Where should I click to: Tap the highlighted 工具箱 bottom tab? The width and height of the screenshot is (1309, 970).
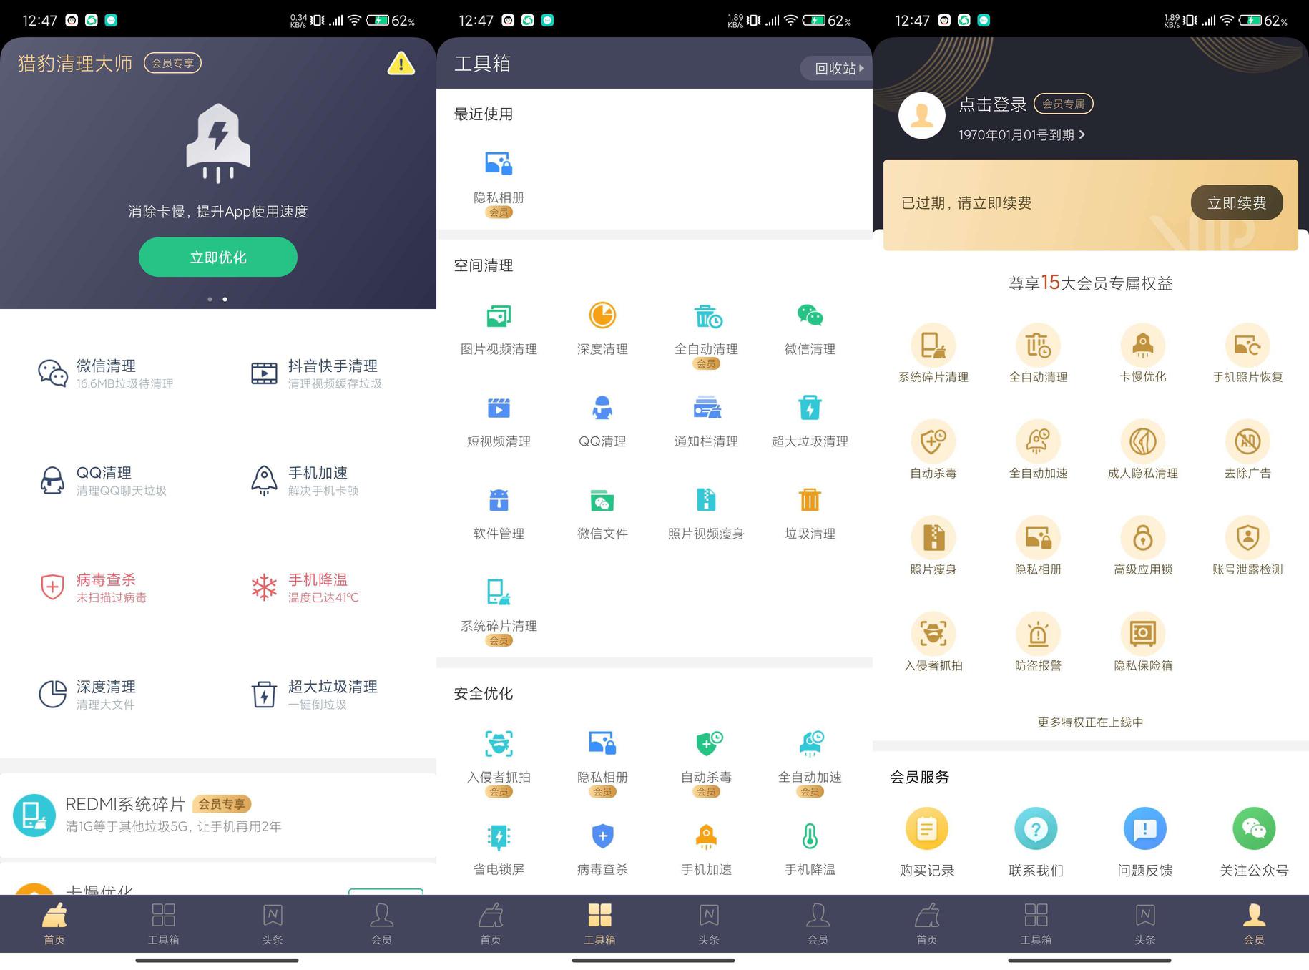[599, 923]
